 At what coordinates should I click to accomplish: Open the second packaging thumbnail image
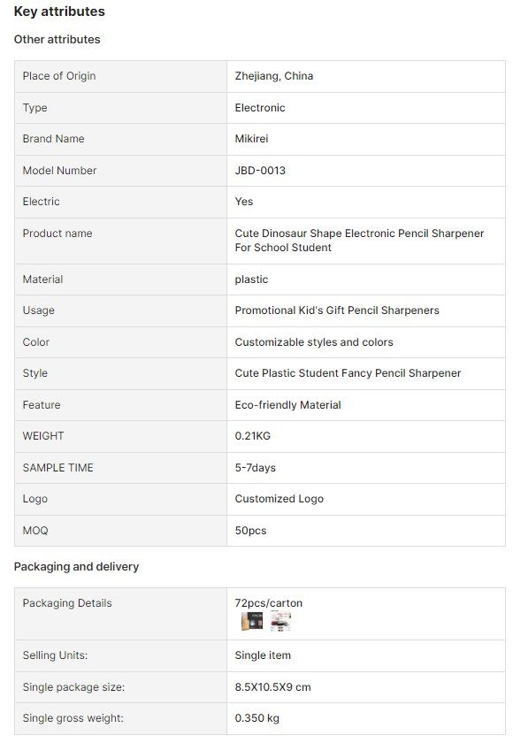(x=280, y=621)
